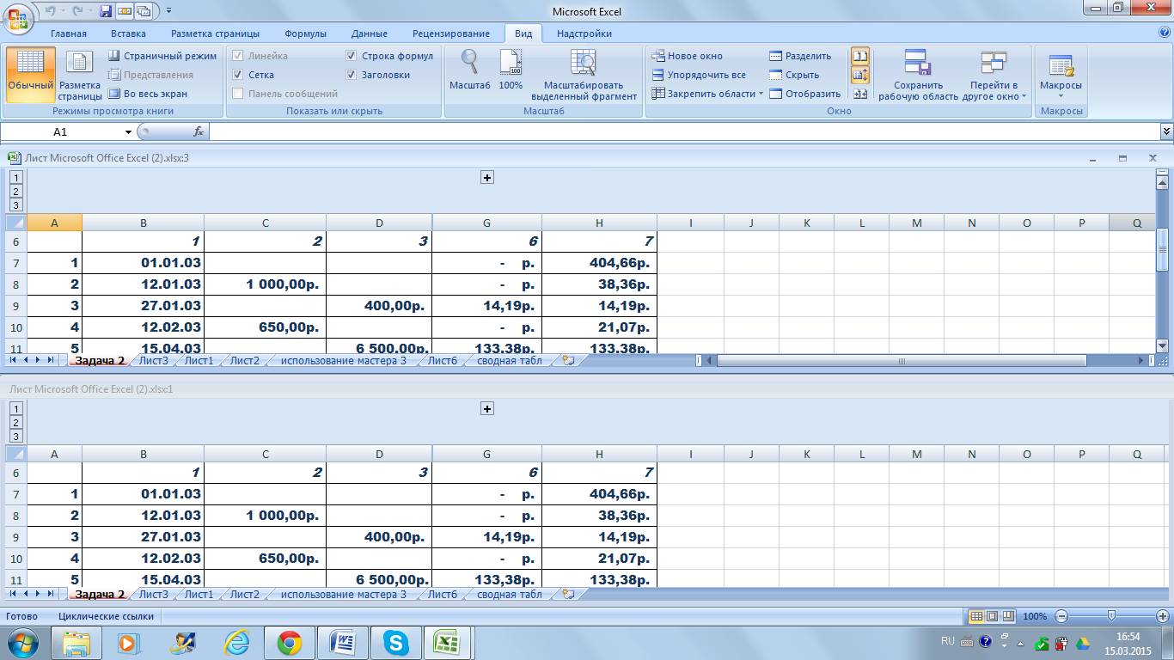Screen dimensions: 1174x660
Task: Click Сохранить рабочую область
Action: pos(918,75)
